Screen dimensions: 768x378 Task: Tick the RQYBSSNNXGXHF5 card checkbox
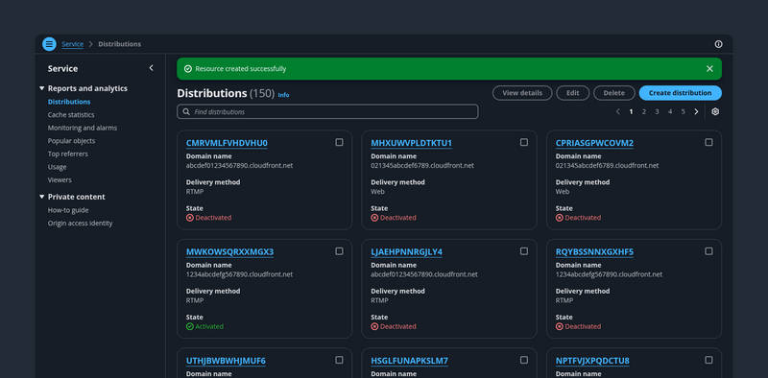pos(708,251)
